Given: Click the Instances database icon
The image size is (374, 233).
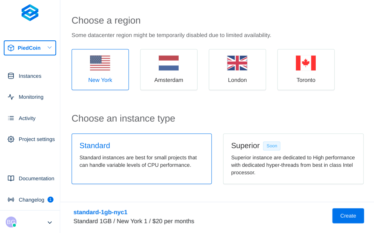Looking at the screenshot, I should pyautogui.click(x=11, y=76).
